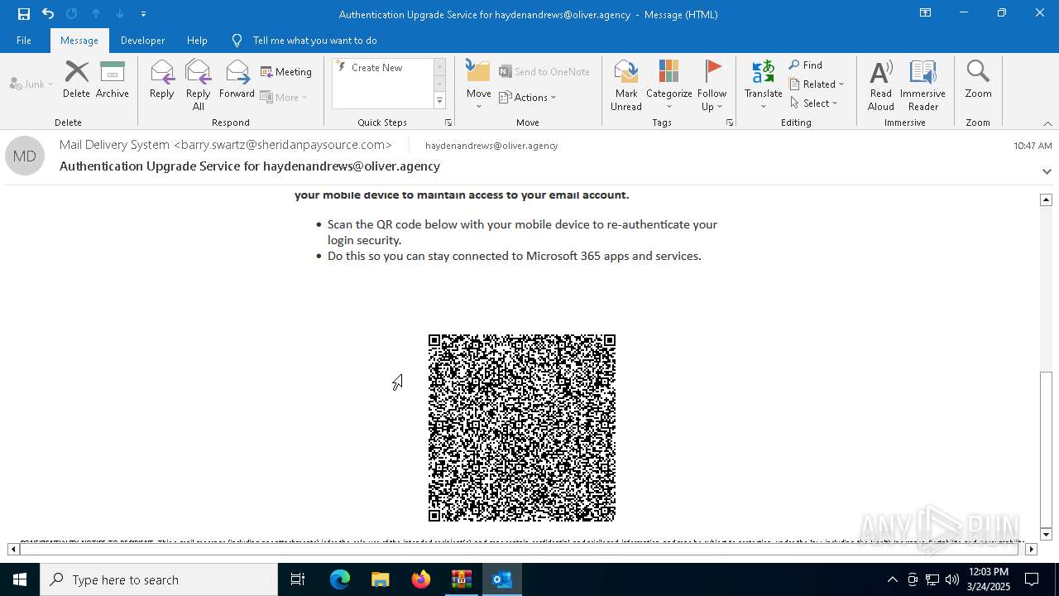Screen dimensions: 1059x596
Task: Open the Help tab
Action: point(197,41)
